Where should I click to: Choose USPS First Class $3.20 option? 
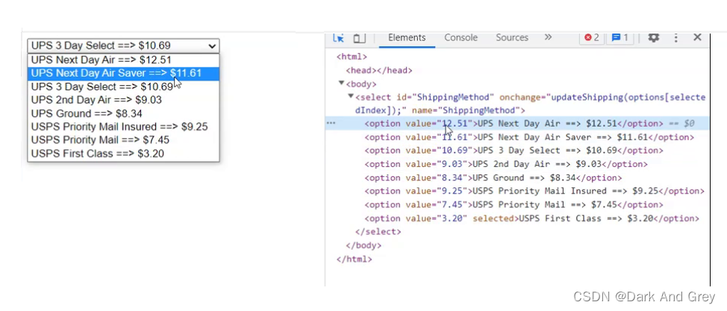tap(123, 154)
